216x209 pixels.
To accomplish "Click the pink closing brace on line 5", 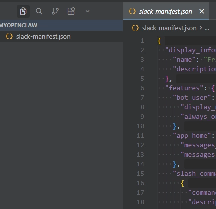I will (x=167, y=79).
